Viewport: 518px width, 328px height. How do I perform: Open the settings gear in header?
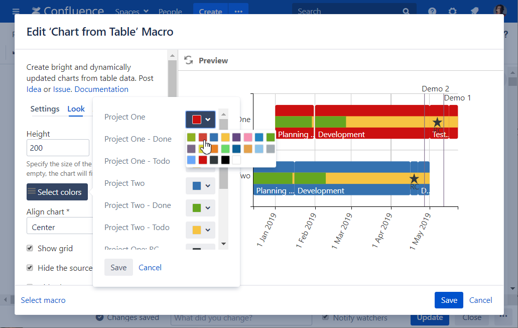[453, 12]
